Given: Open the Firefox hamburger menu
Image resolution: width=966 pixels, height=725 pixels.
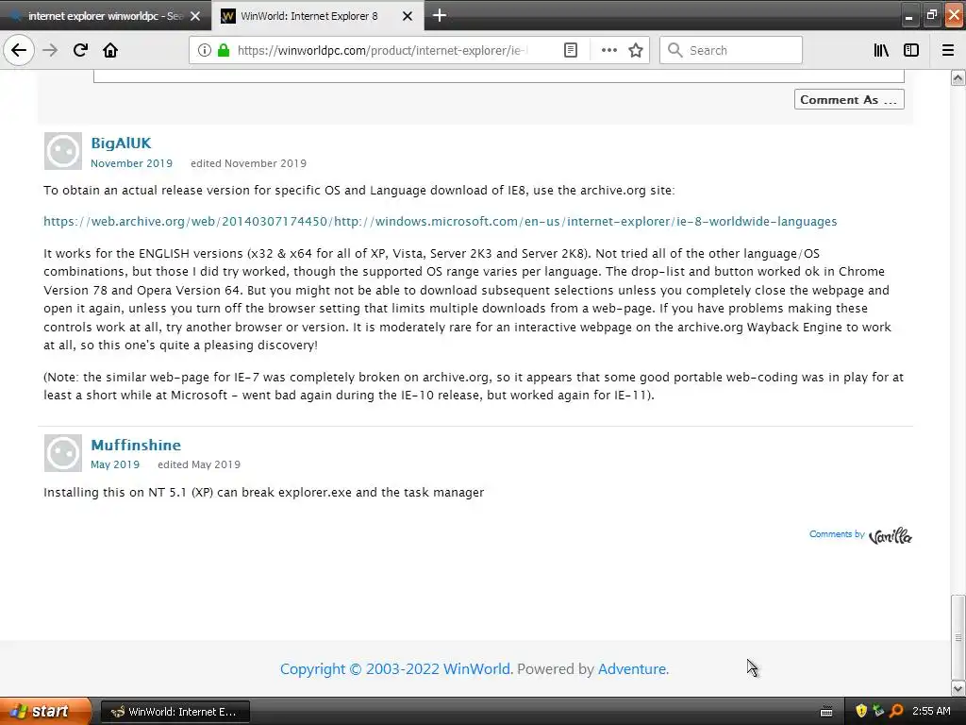Looking at the screenshot, I should point(948,50).
